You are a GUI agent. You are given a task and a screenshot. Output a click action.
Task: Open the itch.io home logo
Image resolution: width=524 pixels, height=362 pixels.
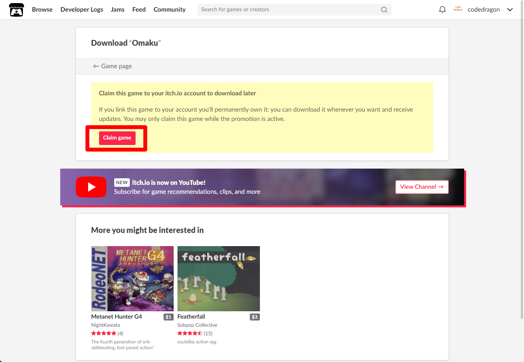[x=16, y=10]
